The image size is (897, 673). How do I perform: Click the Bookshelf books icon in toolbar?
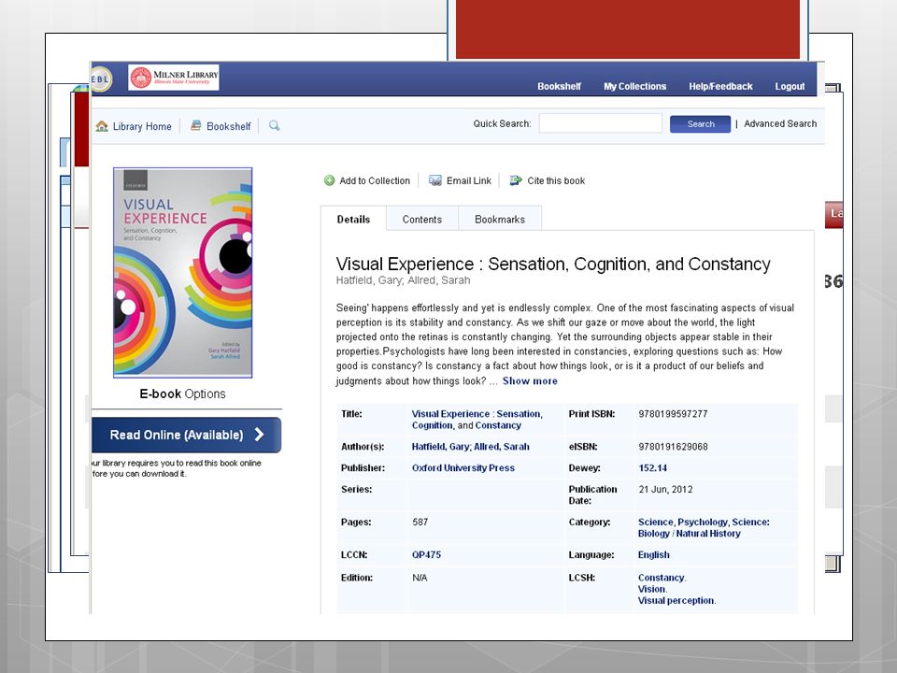pos(195,125)
